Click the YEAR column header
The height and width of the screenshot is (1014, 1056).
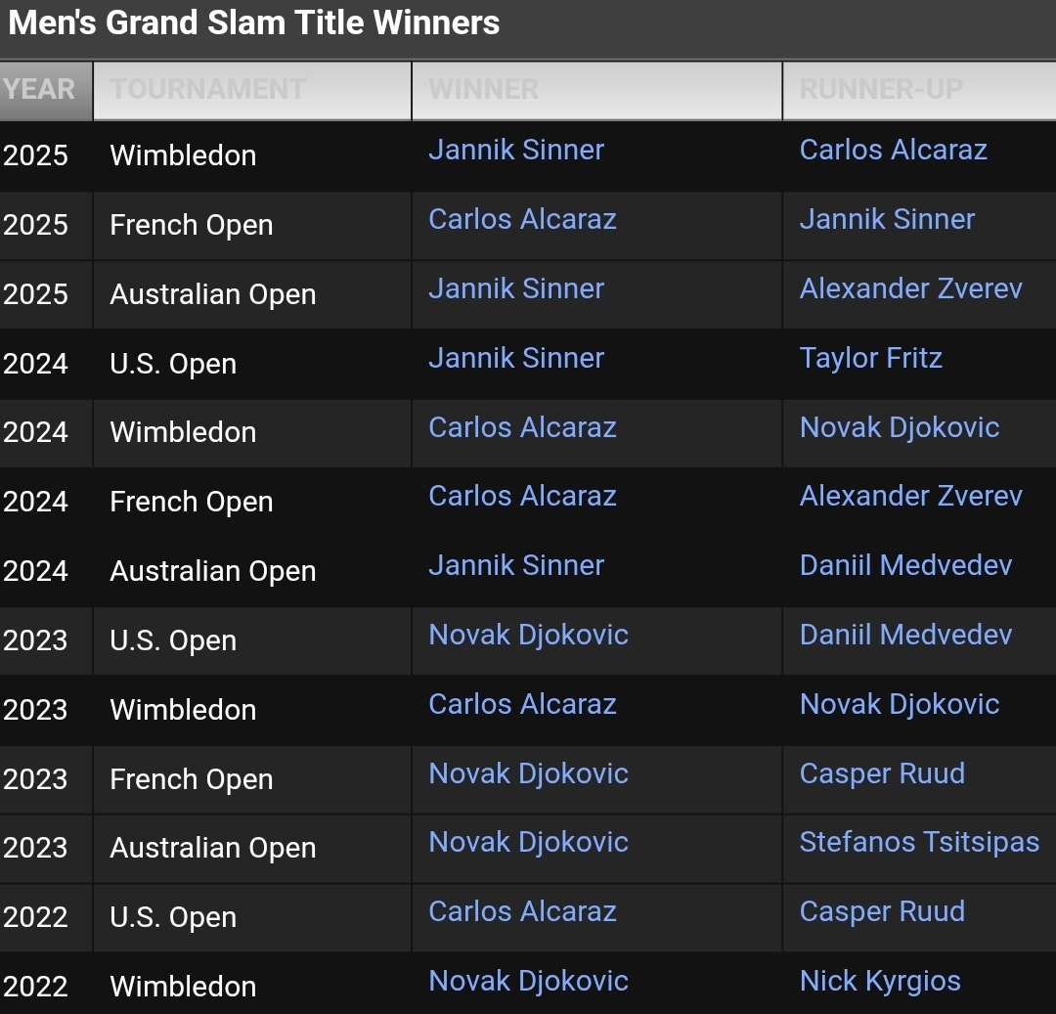tap(46, 90)
